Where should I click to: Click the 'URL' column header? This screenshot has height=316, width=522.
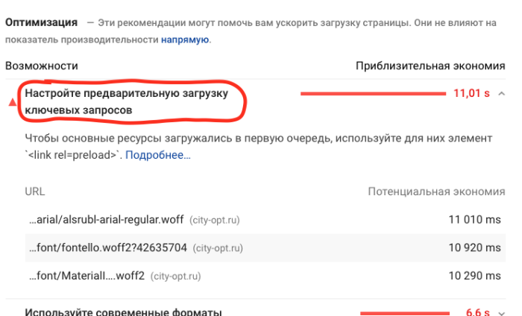click(35, 192)
